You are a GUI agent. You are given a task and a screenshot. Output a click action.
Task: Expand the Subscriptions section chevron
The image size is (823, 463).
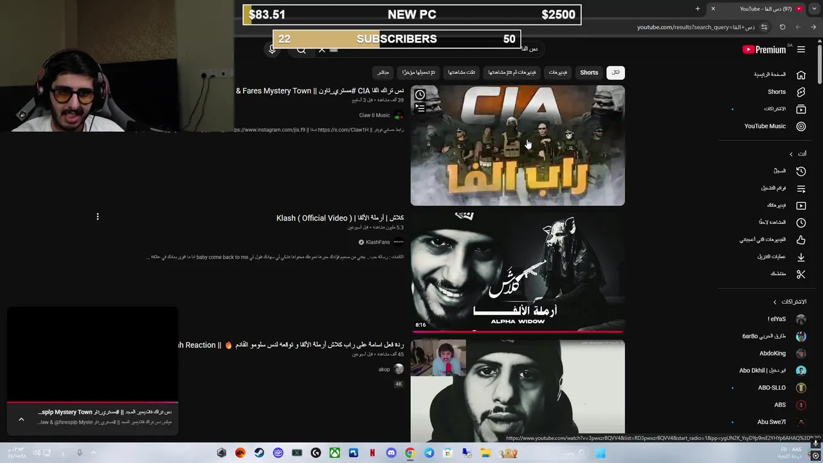pos(775,302)
